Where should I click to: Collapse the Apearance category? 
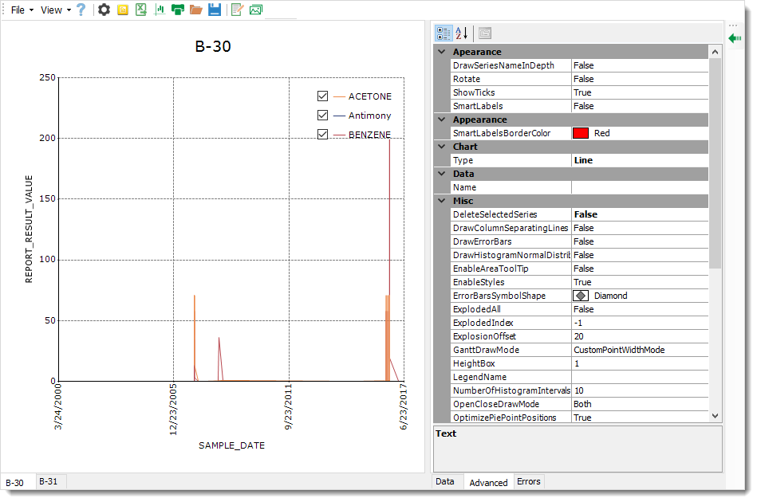click(x=442, y=52)
